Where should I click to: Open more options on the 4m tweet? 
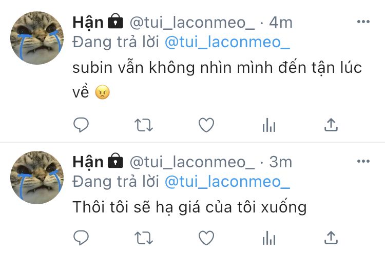(x=363, y=22)
